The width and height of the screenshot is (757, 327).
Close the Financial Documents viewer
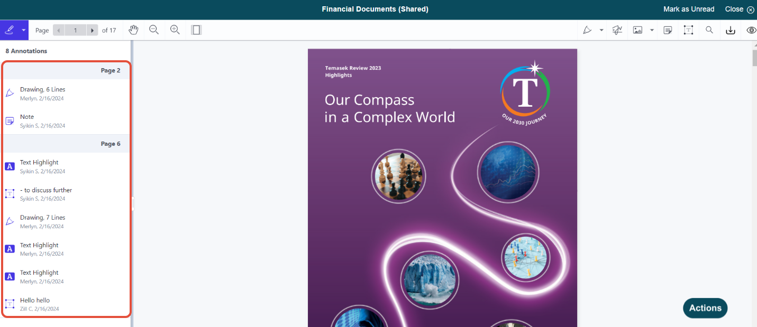[x=740, y=9]
